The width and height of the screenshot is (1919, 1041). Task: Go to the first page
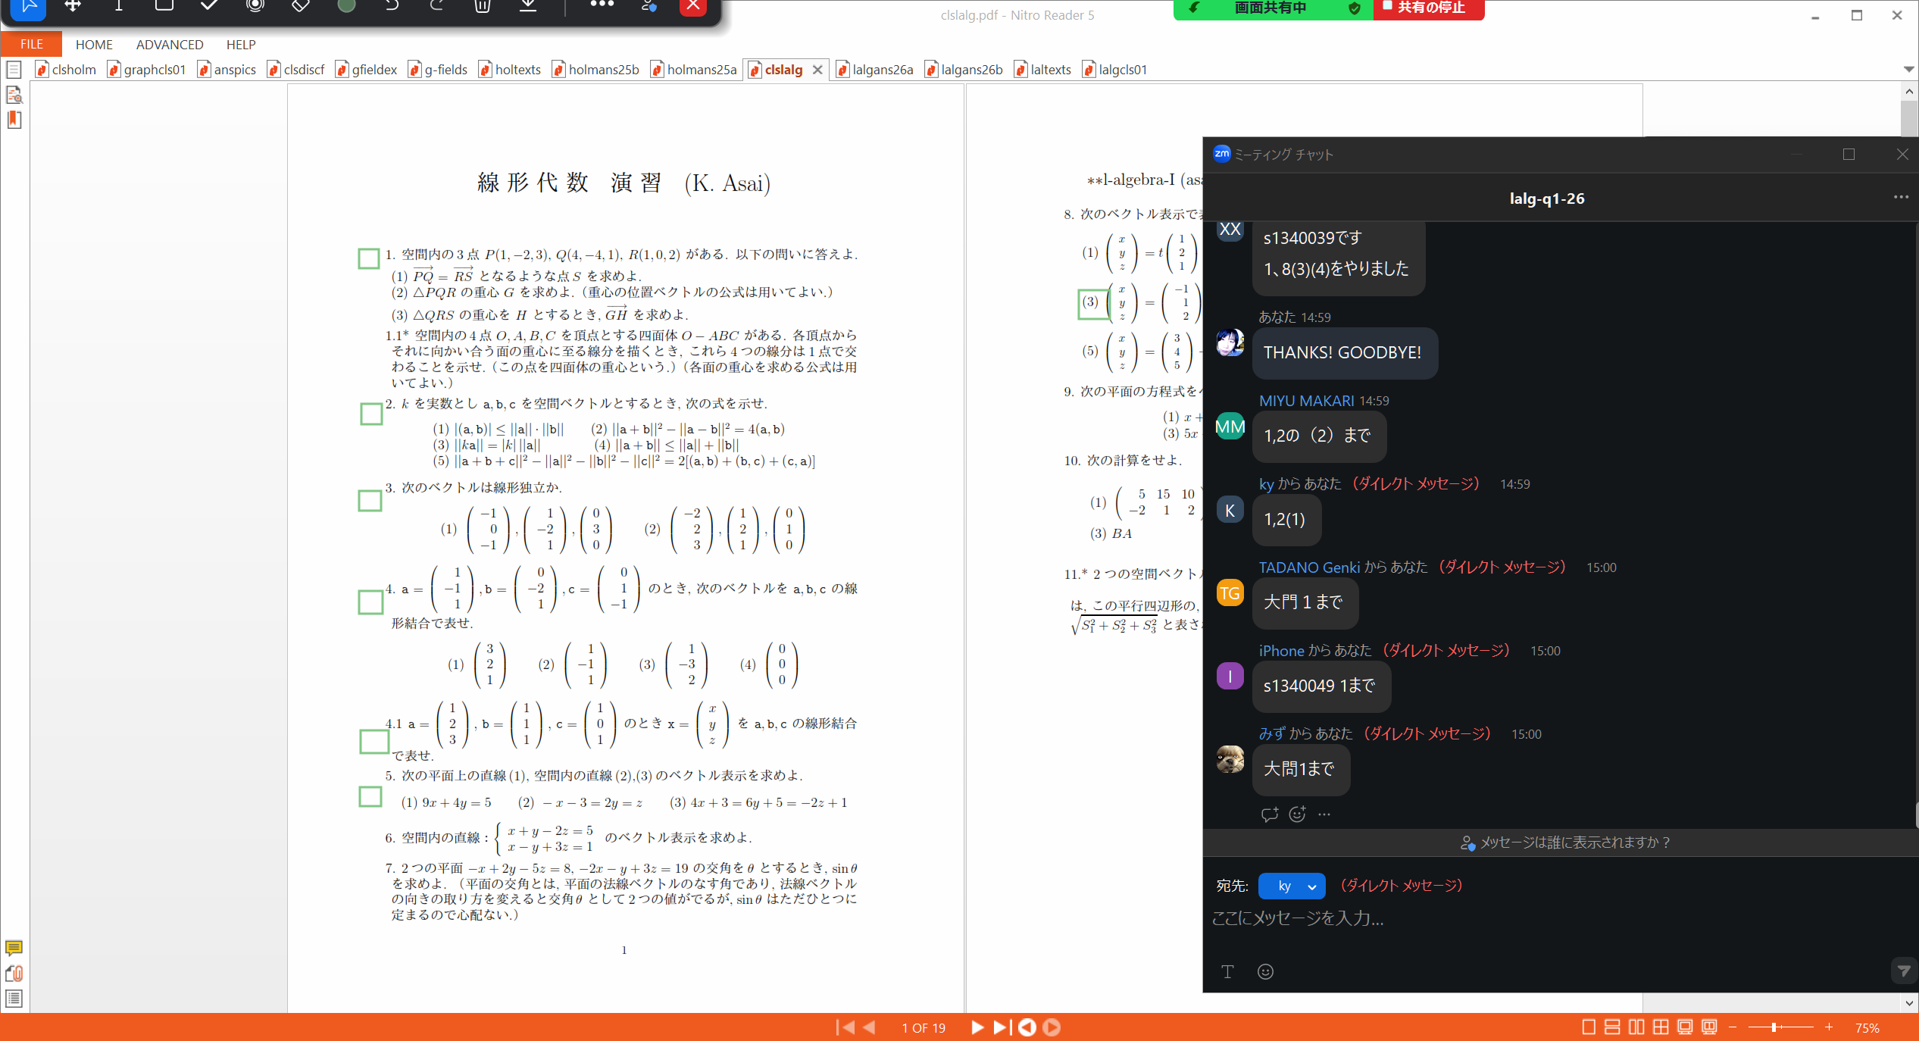coord(845,1027)
